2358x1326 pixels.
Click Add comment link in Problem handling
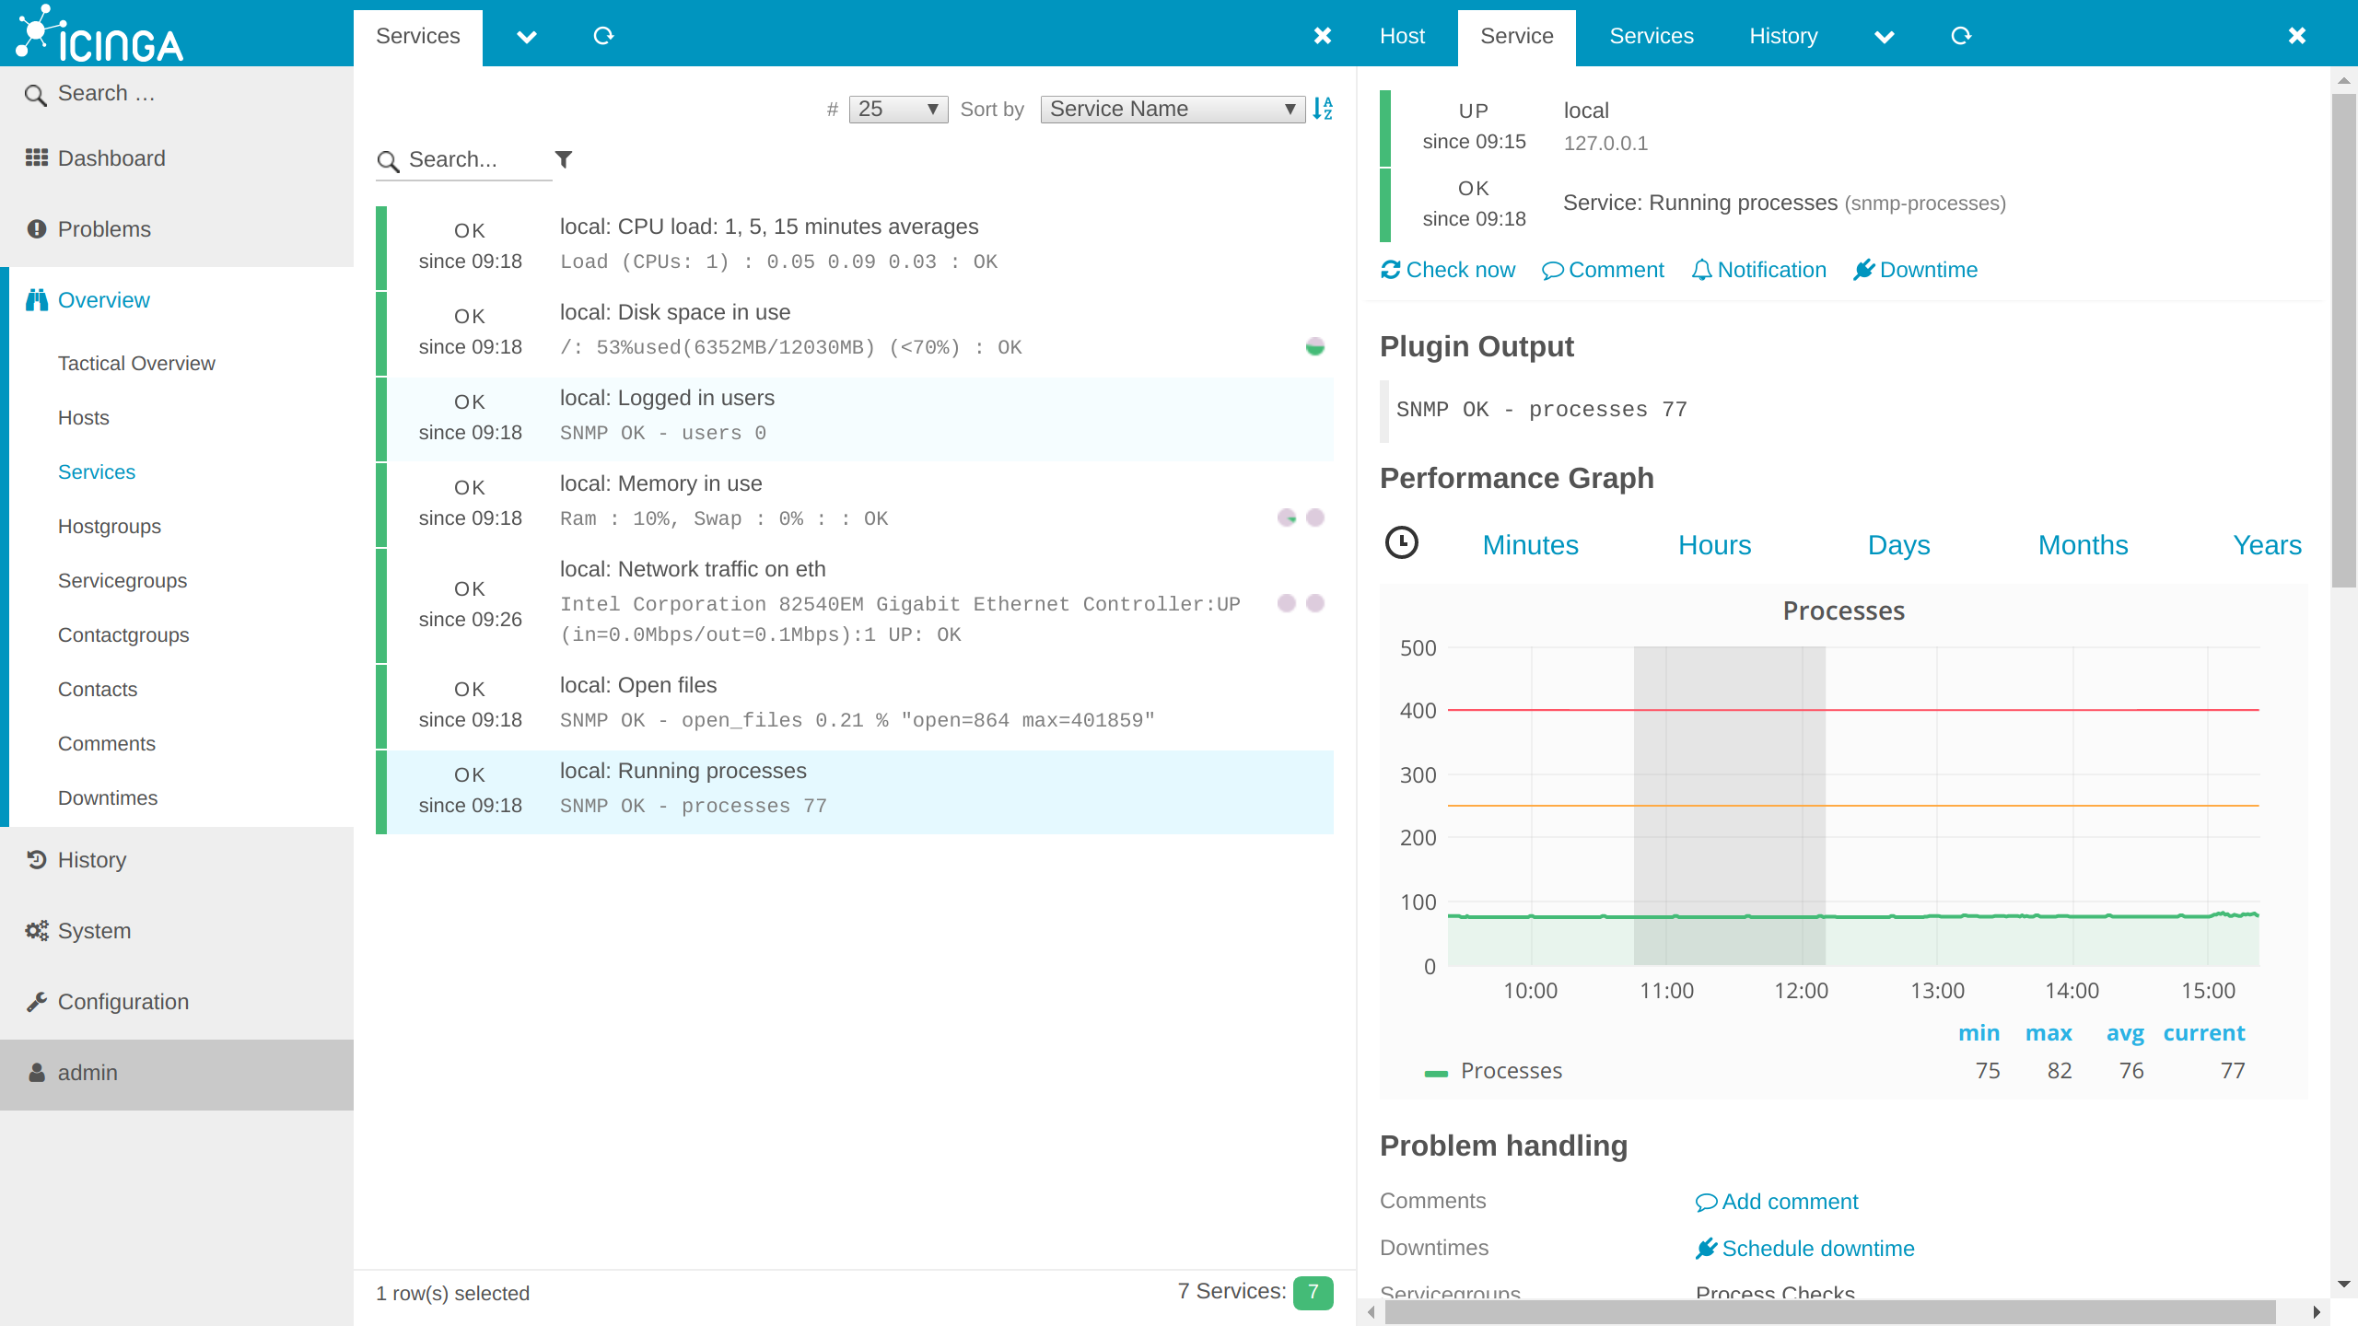(1777, 1202)
